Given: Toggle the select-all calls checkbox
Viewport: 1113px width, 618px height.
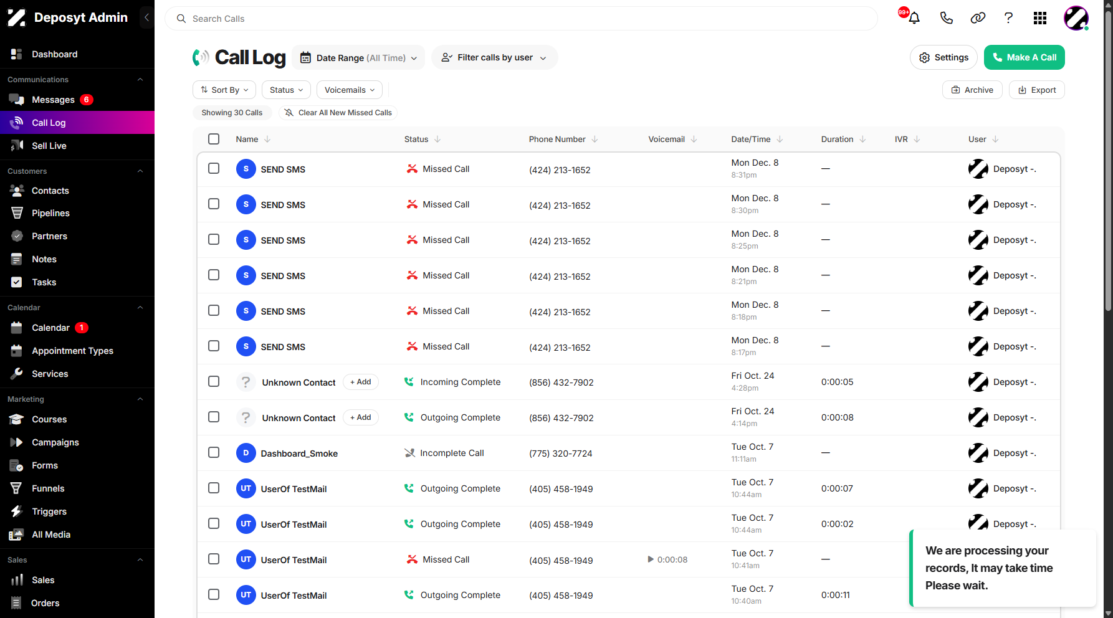Looking at the screenshot, I should click(214, 139).
